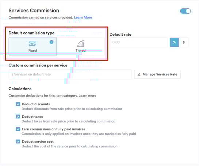The image size is (199, 166).
Task: Switch default rate to dollar unit
Action: [x=184, y=42]
